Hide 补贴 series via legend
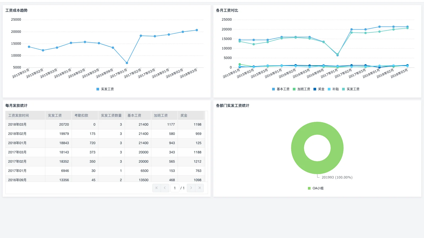Screen dimensions: 424x238 [x=333, y=89]
